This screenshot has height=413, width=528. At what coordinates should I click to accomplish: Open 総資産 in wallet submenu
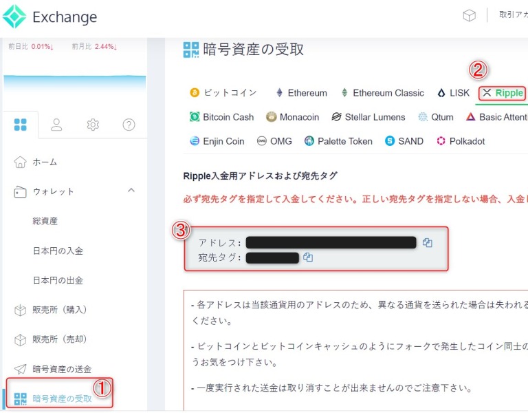[45, 221]
